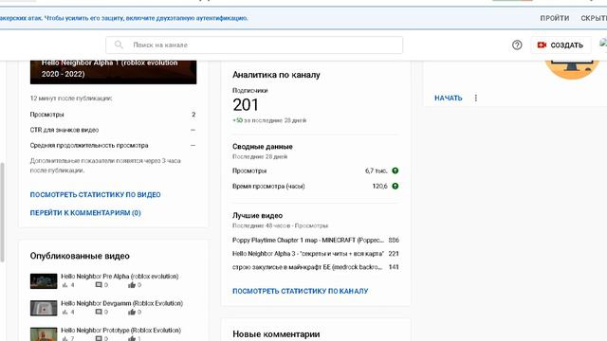Click comments icon of Hello Neighbor Pre Alpha
Screen dimensions: 607x341
[x=99, y=285]
